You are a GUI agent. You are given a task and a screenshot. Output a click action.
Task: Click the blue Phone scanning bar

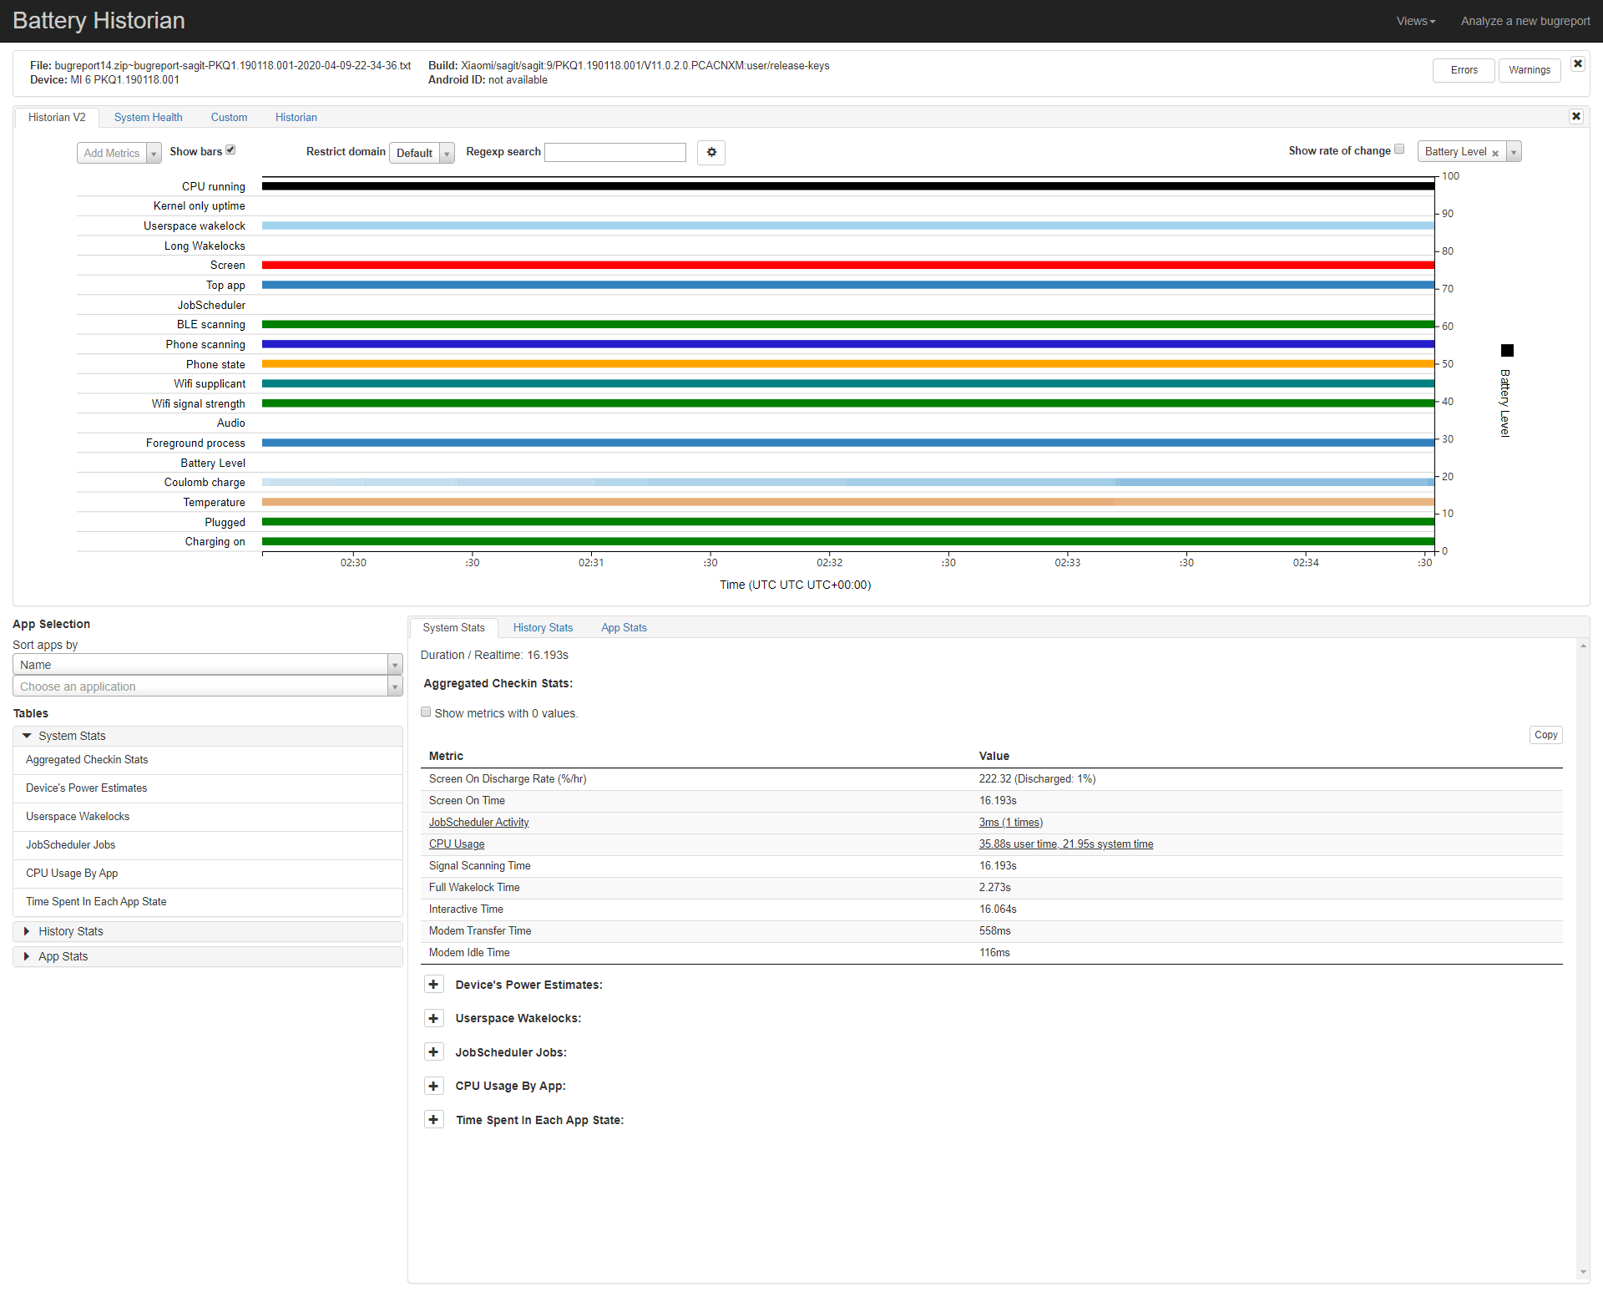coord(848,344)
